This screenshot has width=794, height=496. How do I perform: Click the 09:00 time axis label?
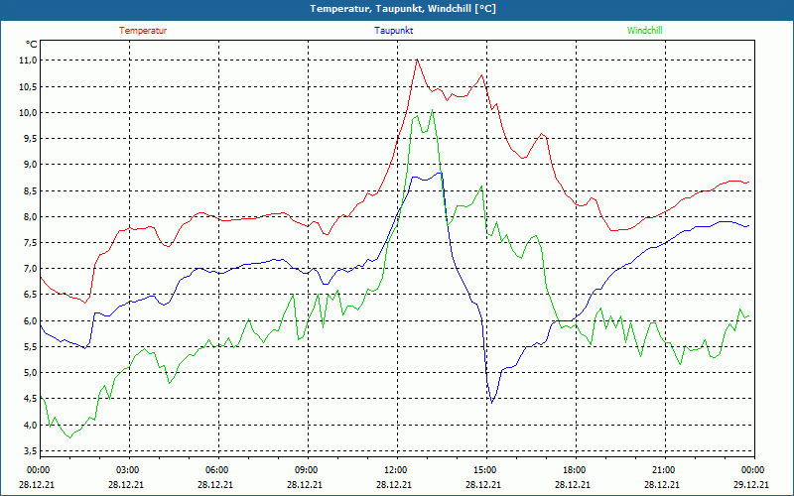pos(307,470)
